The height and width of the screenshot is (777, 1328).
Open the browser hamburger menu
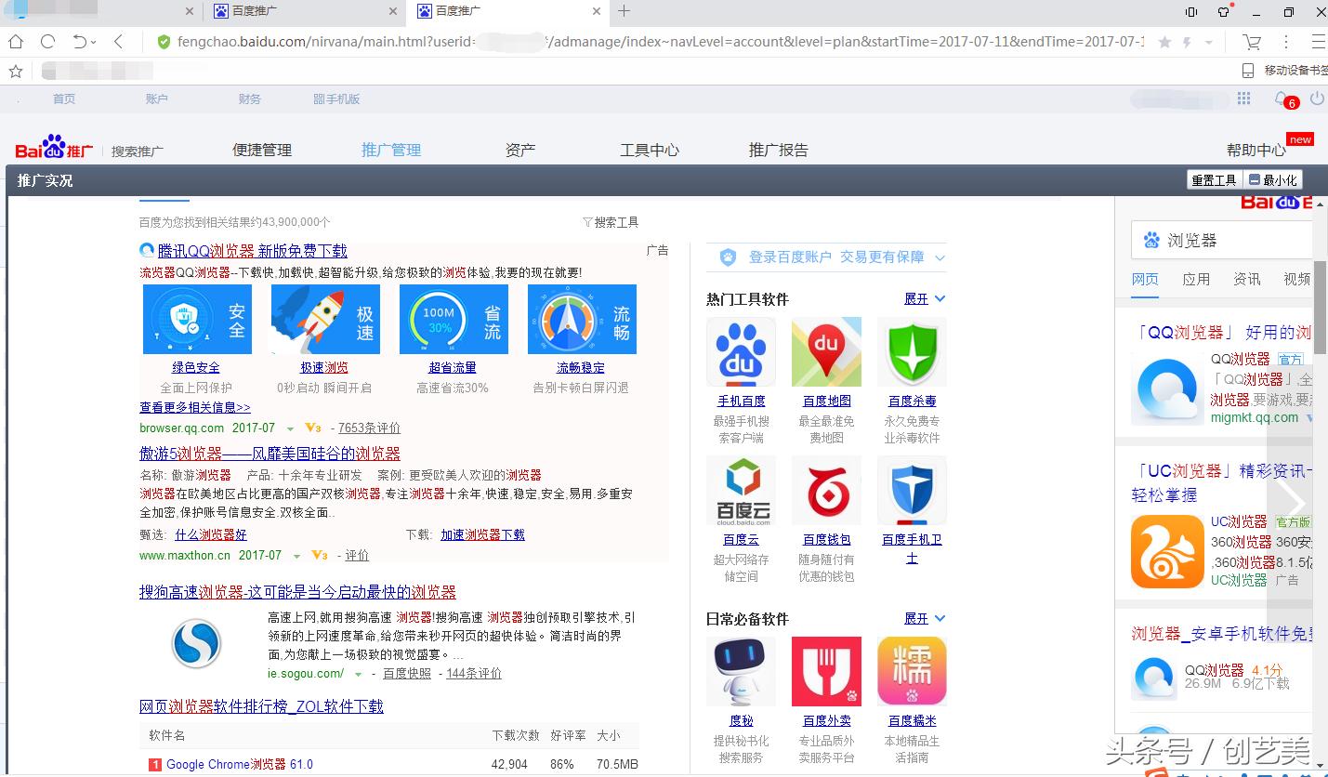[x=1318, y=42]
